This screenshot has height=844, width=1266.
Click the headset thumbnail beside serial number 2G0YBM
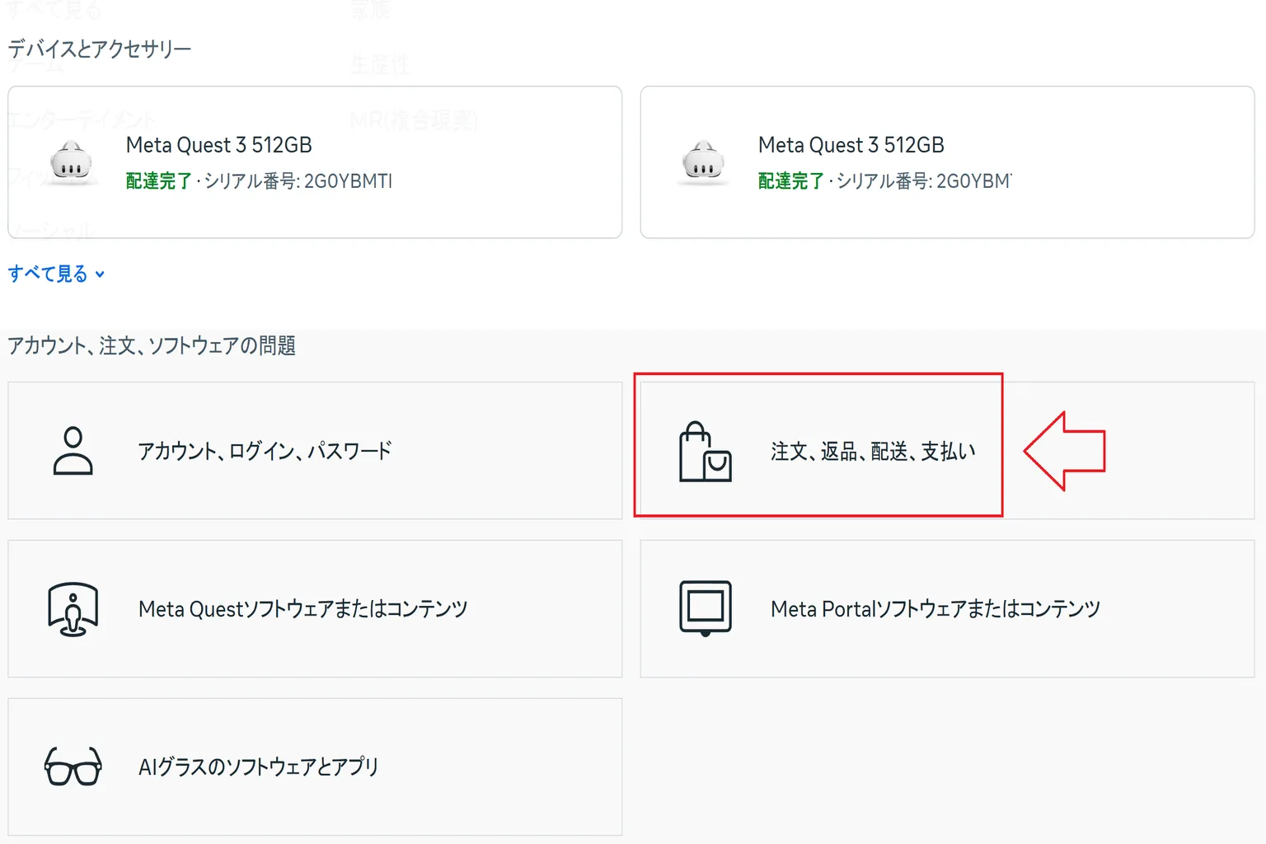[x=703, y=162]
